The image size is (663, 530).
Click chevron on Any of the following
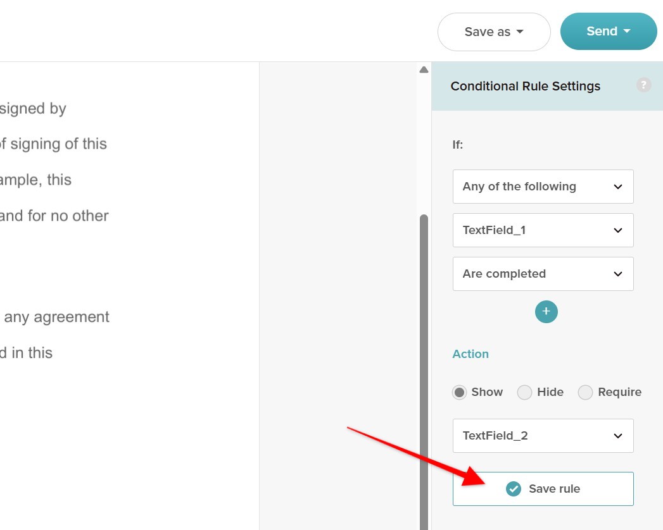(618, 187)
